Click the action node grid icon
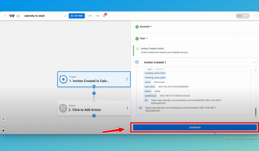 click(63, 108)
